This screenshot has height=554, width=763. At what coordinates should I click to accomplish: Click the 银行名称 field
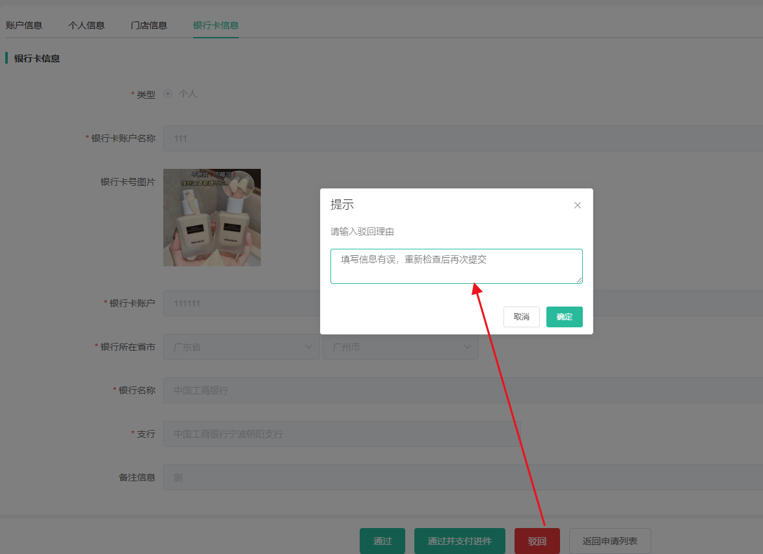pyautogui.click(x=455, y=390)
